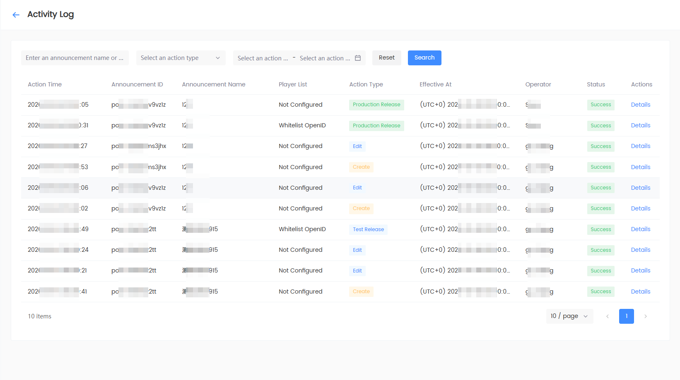Select the 'Create' tag in the :53 row
The image size is (680, 380).
pyautogui.click(x=361, y=167)
